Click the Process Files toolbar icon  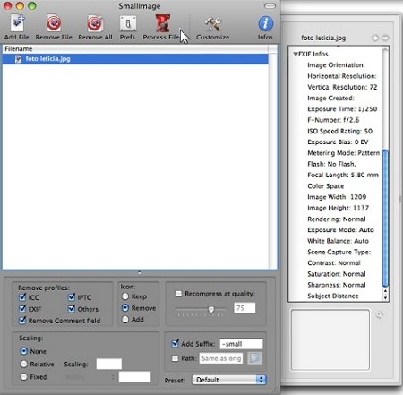163,23
